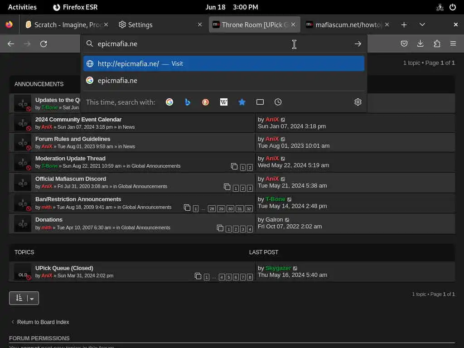Open Firefox View
464x348 pixels.
(9, 25)
